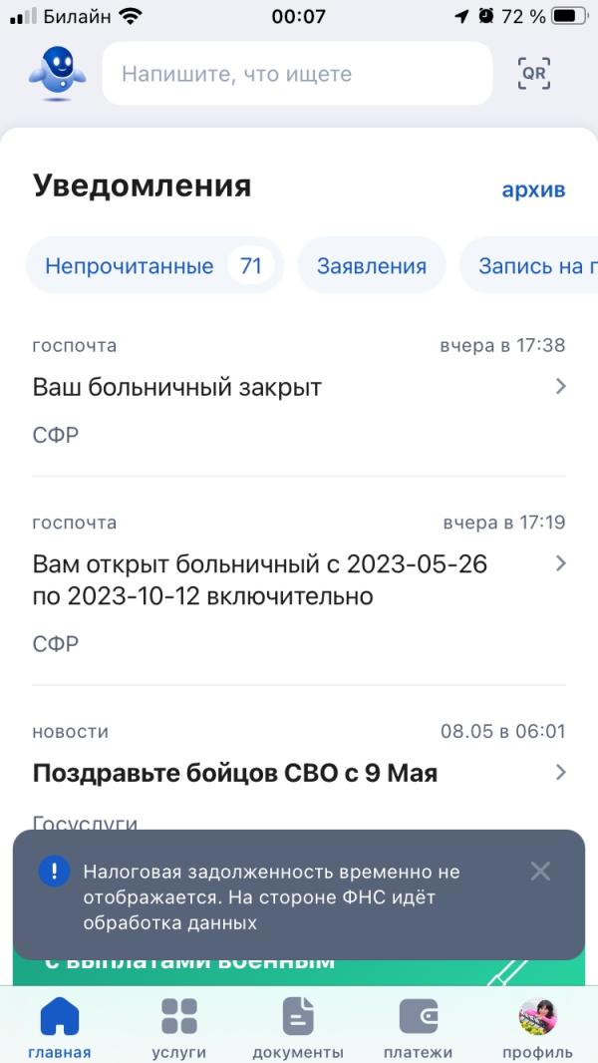
Task: Open 'Поздравьте бойцов СВО с 9 Мая' news
Action: [235, 773]
